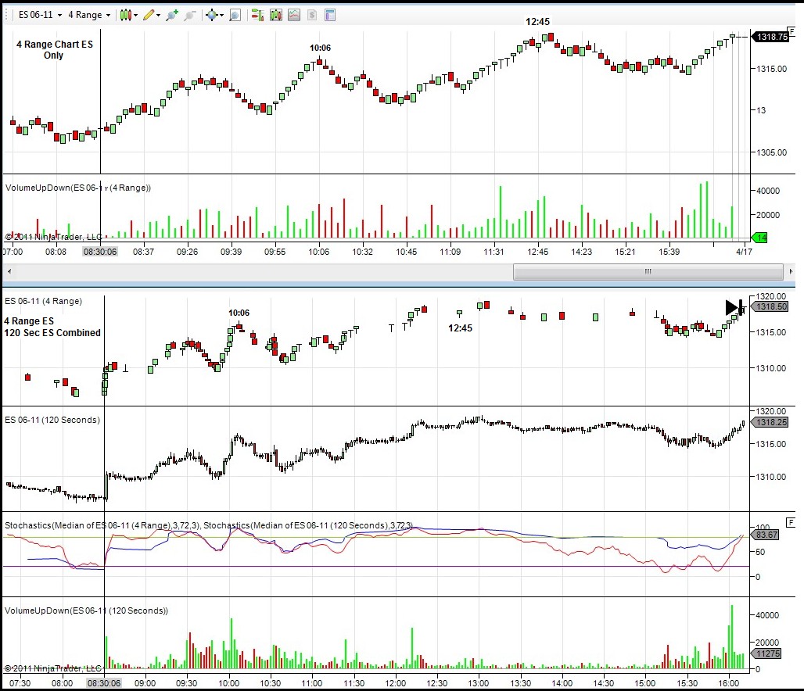
Task: Open the ES 06-11 instrument selector dropdown
Action: click(40, 15)
